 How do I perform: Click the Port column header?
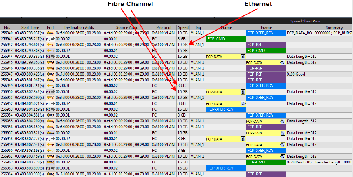[x=51, y=27]
